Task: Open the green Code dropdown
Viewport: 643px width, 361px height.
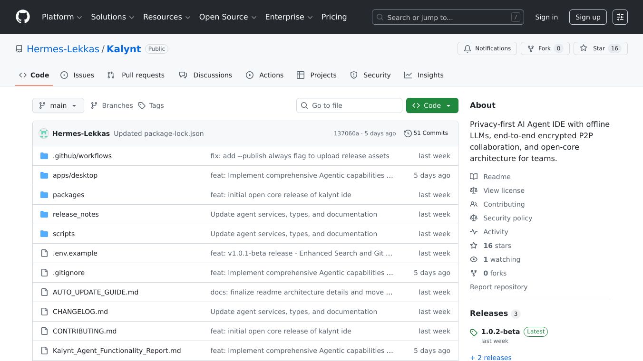Action: pos(432,105)
